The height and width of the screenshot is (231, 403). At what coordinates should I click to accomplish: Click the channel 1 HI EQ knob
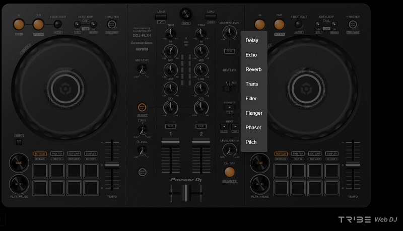point(170,51)
